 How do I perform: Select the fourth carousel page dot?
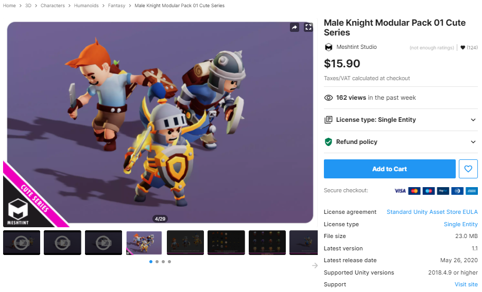(x=169, y=262)
